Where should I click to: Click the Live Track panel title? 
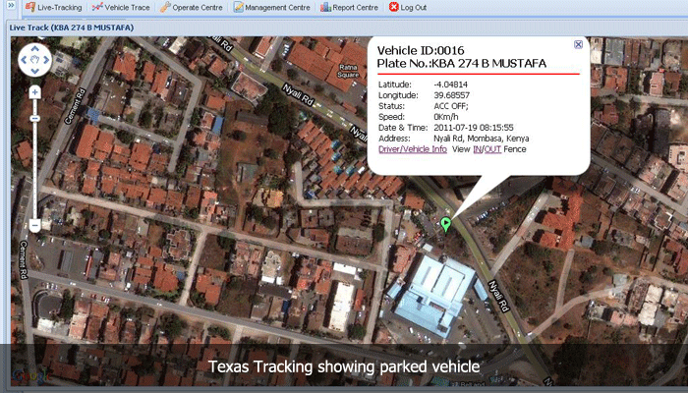(x=72, y=28)
